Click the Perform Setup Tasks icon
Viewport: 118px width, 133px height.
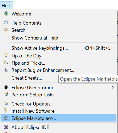pos(6,94)
